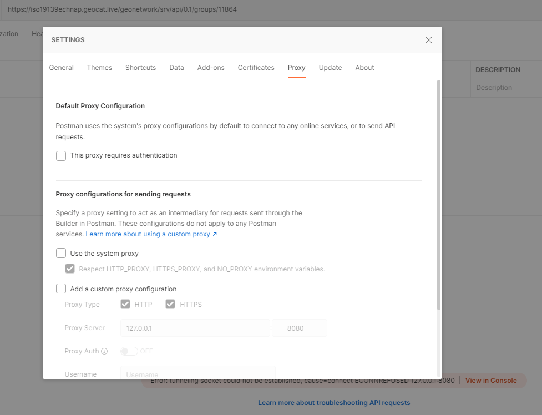Go to the Shortcuts tab
Screen dimensions: 542x415
point(140,68)
